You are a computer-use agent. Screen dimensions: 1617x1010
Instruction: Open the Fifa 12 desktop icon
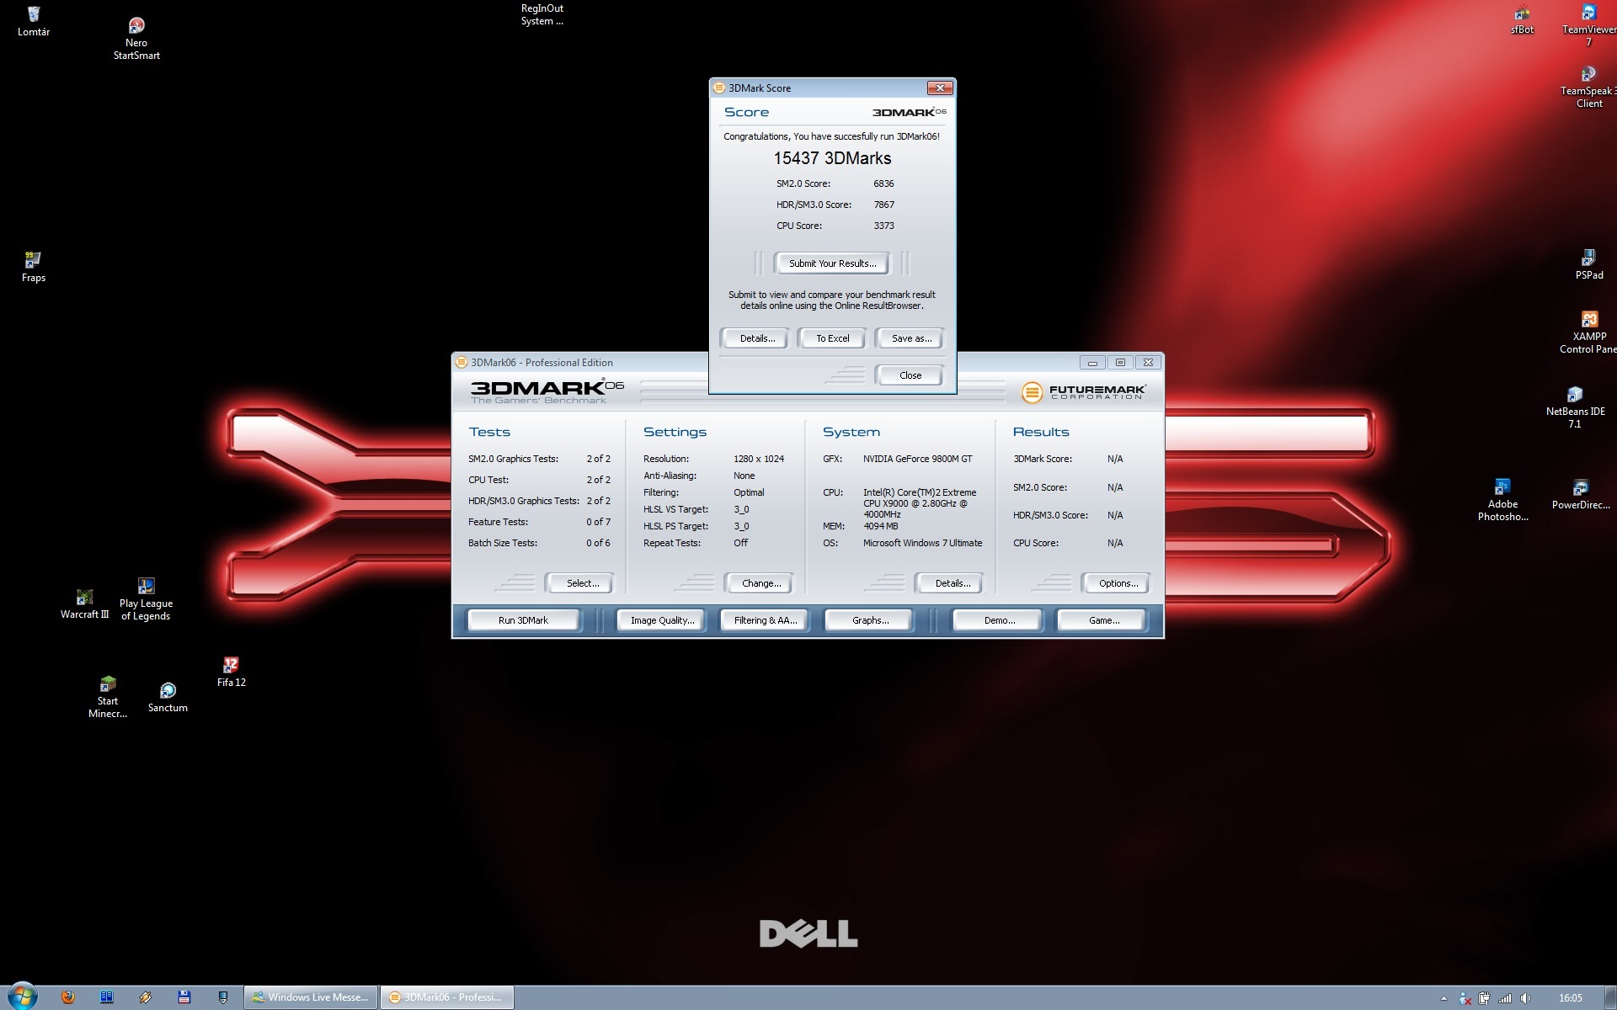(231, 672)
